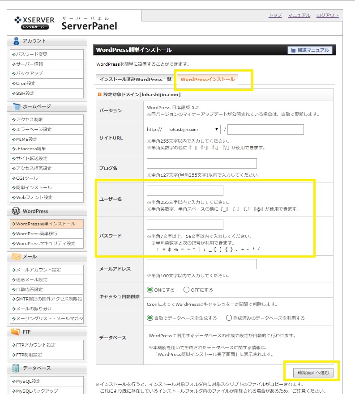Open the lohasbijin.com domain dropdown
355x394 pixels.
click(x=192, y=129)
